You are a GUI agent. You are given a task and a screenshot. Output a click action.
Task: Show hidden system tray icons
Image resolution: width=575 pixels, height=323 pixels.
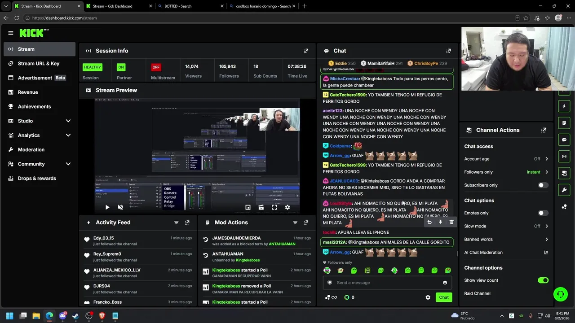[x=502, y=316]
